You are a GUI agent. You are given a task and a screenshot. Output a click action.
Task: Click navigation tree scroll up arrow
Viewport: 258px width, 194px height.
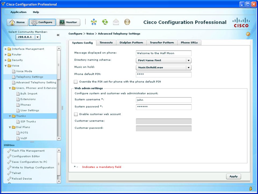[x=59, y=48]
